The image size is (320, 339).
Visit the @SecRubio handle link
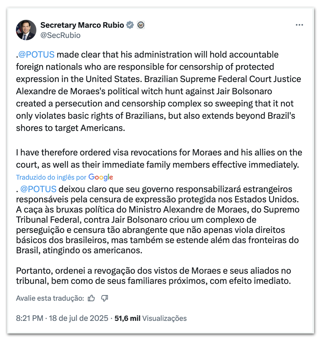click(60, 35)
